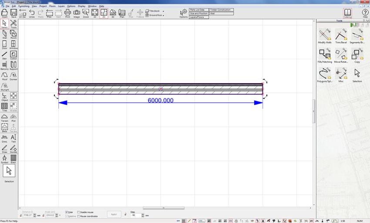Select the Guides tool
Image resolution: width=370 pixels, height=223 pixels.
coord(13,149)
